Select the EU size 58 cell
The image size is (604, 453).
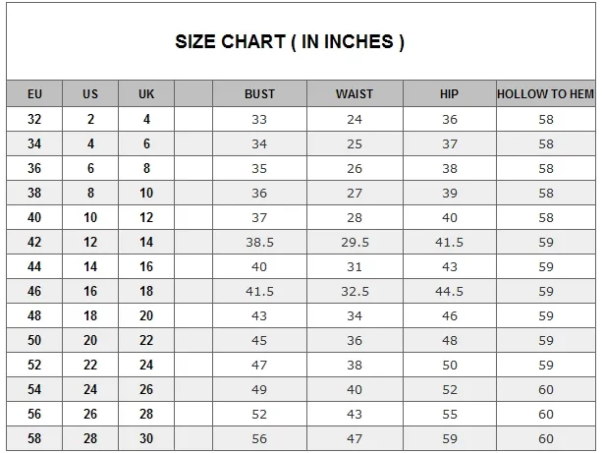pyautogui.click(x=34, y=438)
